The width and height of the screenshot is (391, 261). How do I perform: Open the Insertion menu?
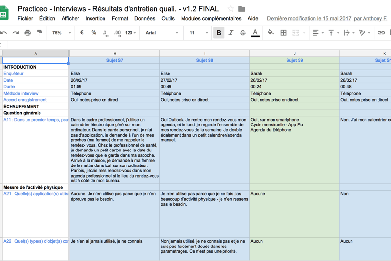click(95, 18)
